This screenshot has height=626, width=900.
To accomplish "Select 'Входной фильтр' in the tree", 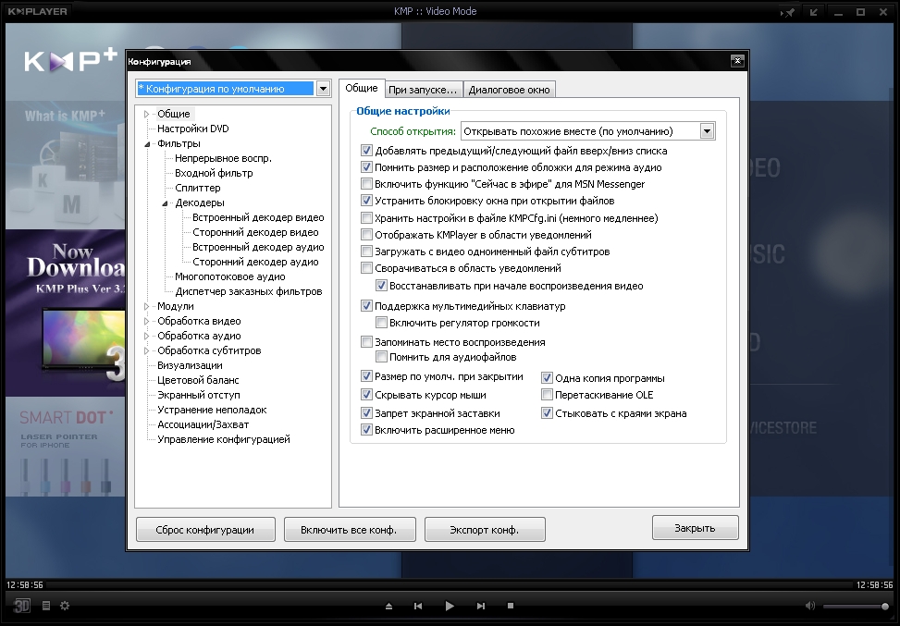I will coord(214,173).
